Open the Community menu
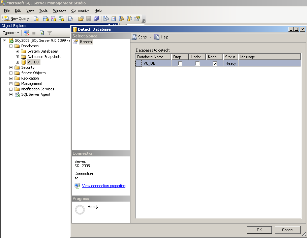Image resolution: width=307 pixels, height=238 pixels. pos(80,10)
